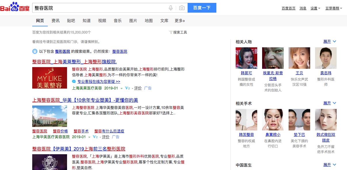Click the 整形医院 suggestion link

(x=63, y=52)
